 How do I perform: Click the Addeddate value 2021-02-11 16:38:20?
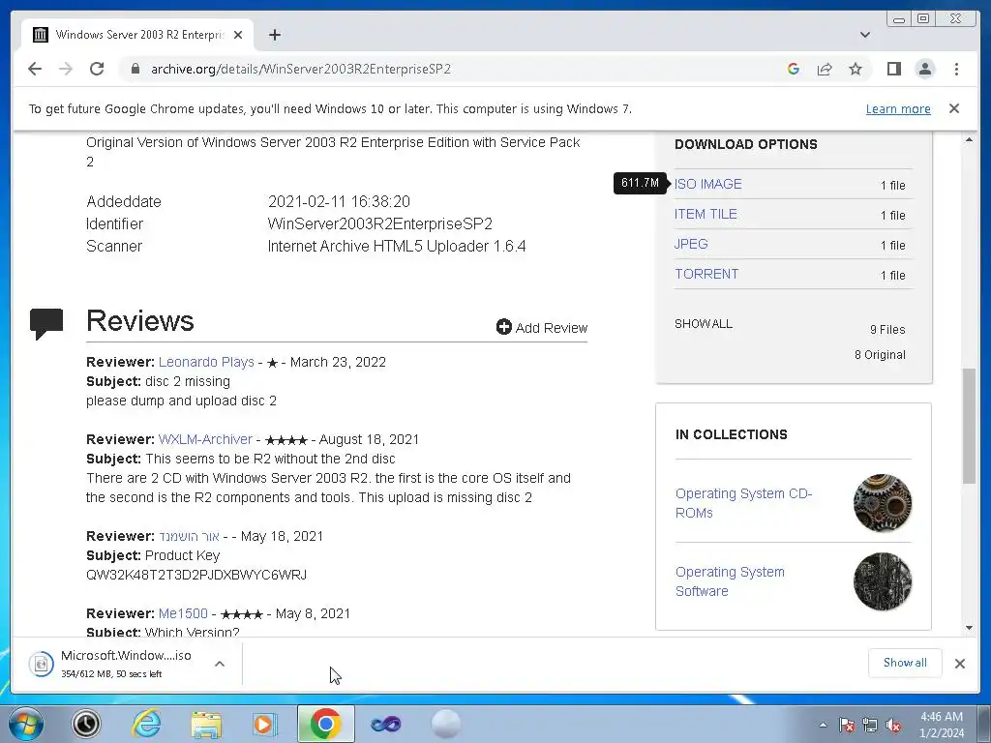click(x=339, y=201)
